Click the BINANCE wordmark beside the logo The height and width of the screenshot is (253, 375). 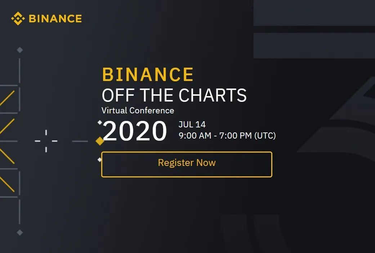coord(55,19)
